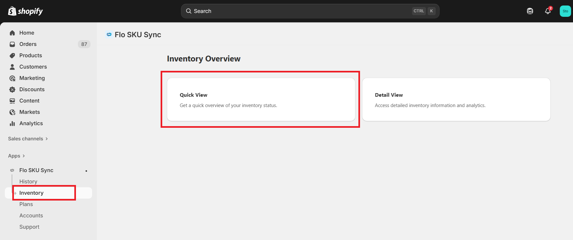Open the store account avatar
Image resolution: width=573 pixels, height=240 pixels.
[565, 11]
